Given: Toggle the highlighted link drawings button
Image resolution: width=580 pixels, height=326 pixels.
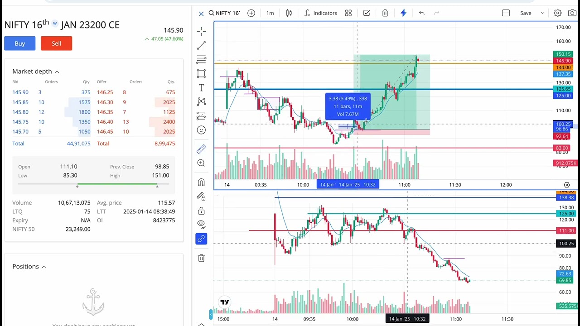Looking at the screenshot, I should pyautogui.click(x=202, y=239).
